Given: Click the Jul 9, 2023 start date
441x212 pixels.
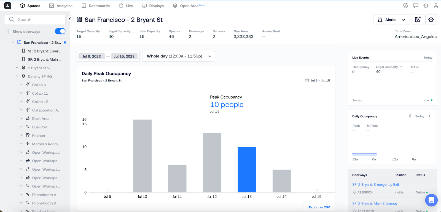Looking at the screenshot, I should pos(92,56).
